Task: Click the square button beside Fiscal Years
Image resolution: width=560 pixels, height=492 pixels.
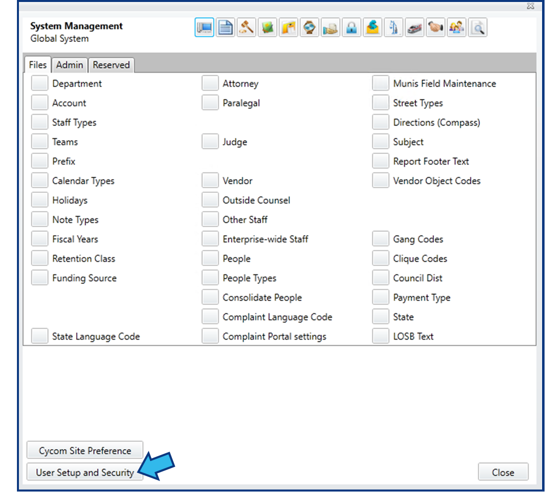Action: click(40, 239)
